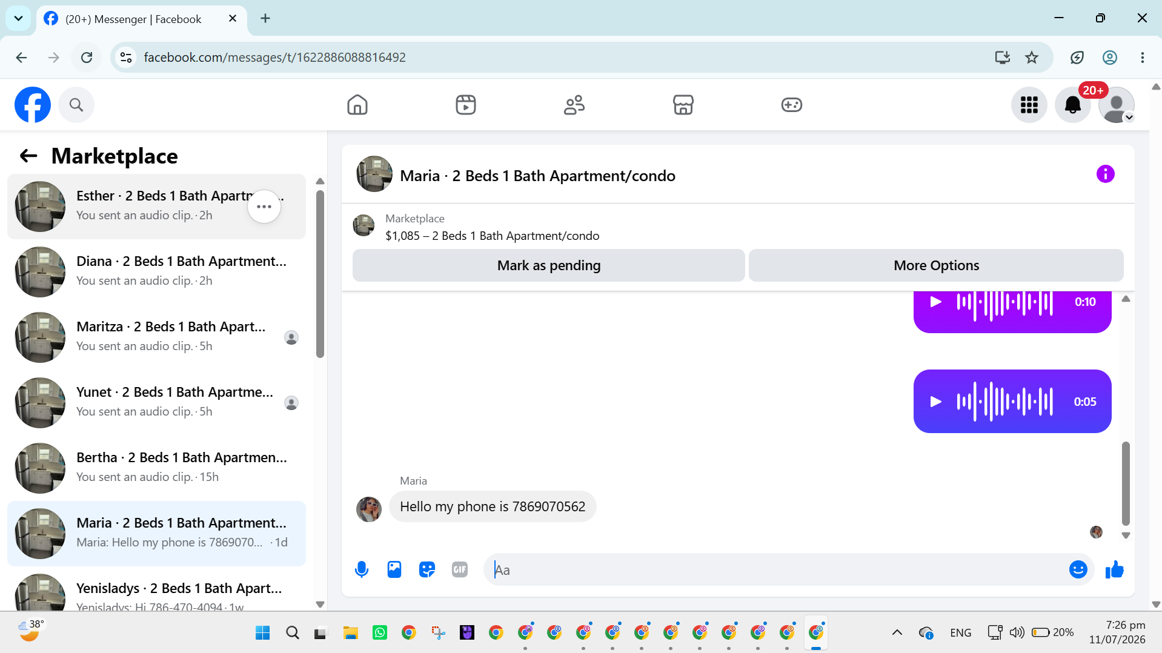Open the $1,085 apartment listing link

pos(492,236)
